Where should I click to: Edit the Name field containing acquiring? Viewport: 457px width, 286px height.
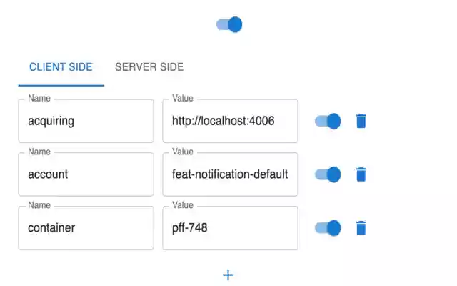tap(86, 121)
